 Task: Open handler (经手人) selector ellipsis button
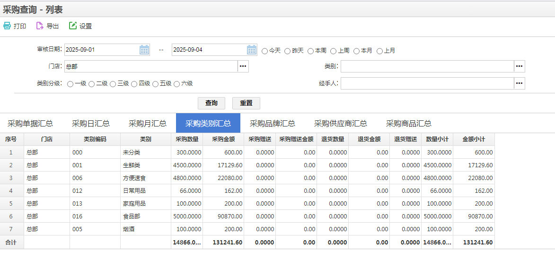(x=519, y=83)
